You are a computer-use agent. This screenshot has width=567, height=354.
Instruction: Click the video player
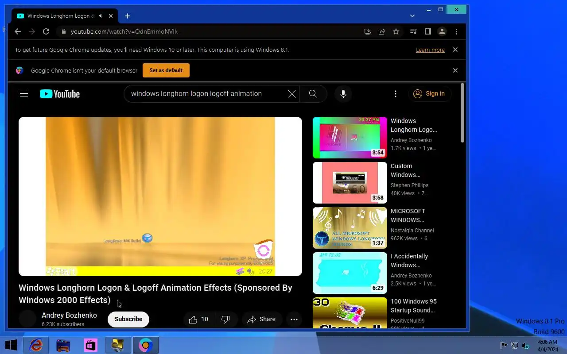pos(160,196)
